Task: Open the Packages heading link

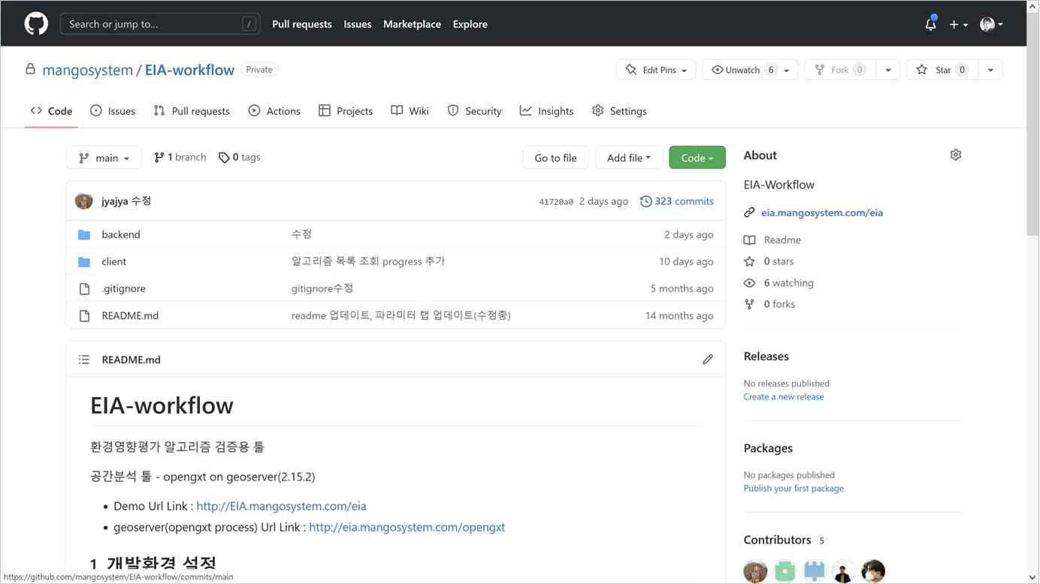Action: coord(768,448)
